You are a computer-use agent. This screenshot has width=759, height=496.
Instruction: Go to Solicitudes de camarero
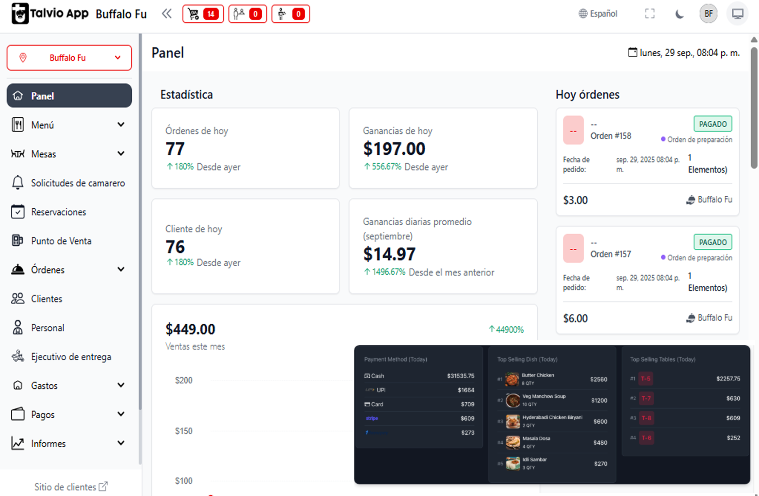(x=78, y=183)
